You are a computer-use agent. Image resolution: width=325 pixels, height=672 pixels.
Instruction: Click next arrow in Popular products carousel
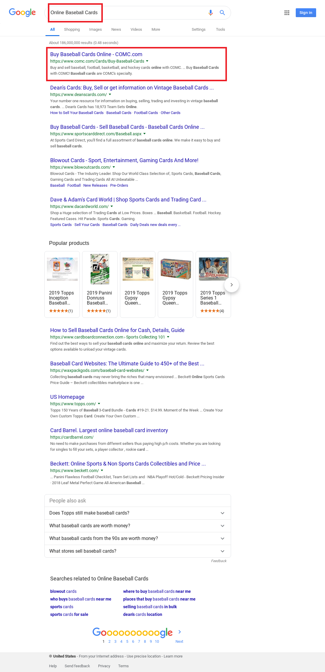pos(232,285)
